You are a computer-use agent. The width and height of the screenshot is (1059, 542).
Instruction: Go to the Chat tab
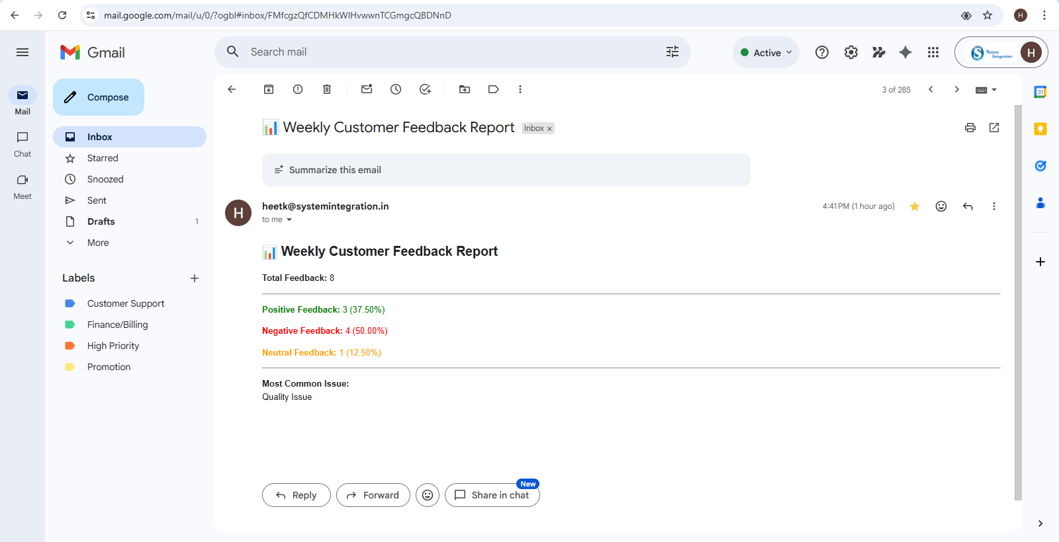point(23,143)
